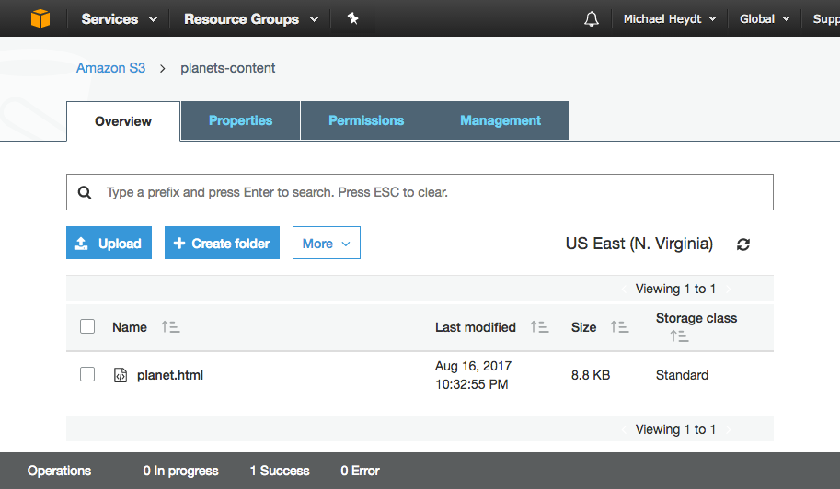Switch to the Properties tab
Image resolution: width=840 pixels, height=489 pixels.
click(240, 120)
